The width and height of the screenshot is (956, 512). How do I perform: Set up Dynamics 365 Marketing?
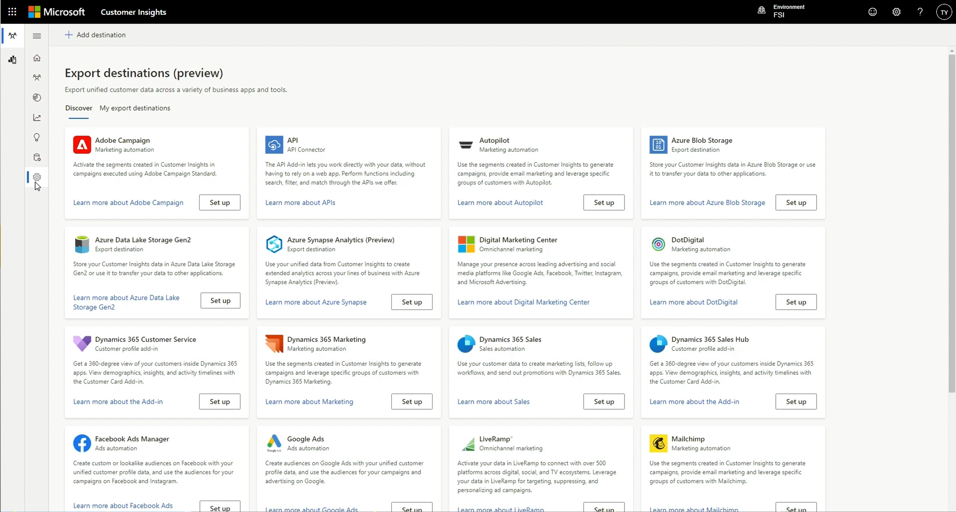[x=412, y=402]
